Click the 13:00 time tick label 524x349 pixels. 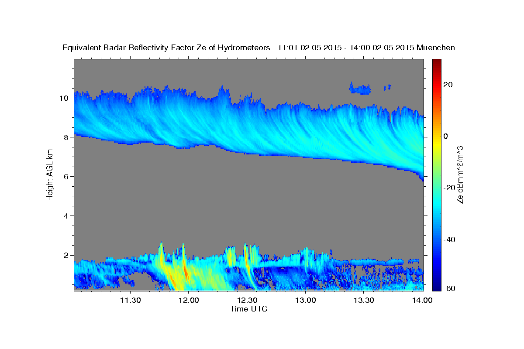tap(306, 300)
